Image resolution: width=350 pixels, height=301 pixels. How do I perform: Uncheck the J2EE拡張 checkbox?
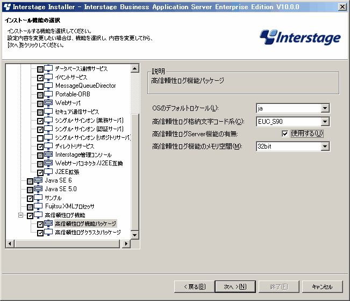point(40,173)
